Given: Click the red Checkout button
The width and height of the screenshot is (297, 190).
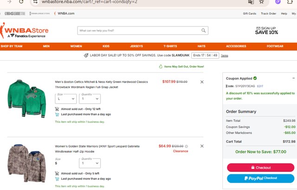Looking at the screenshot, I should coord(261,167).
